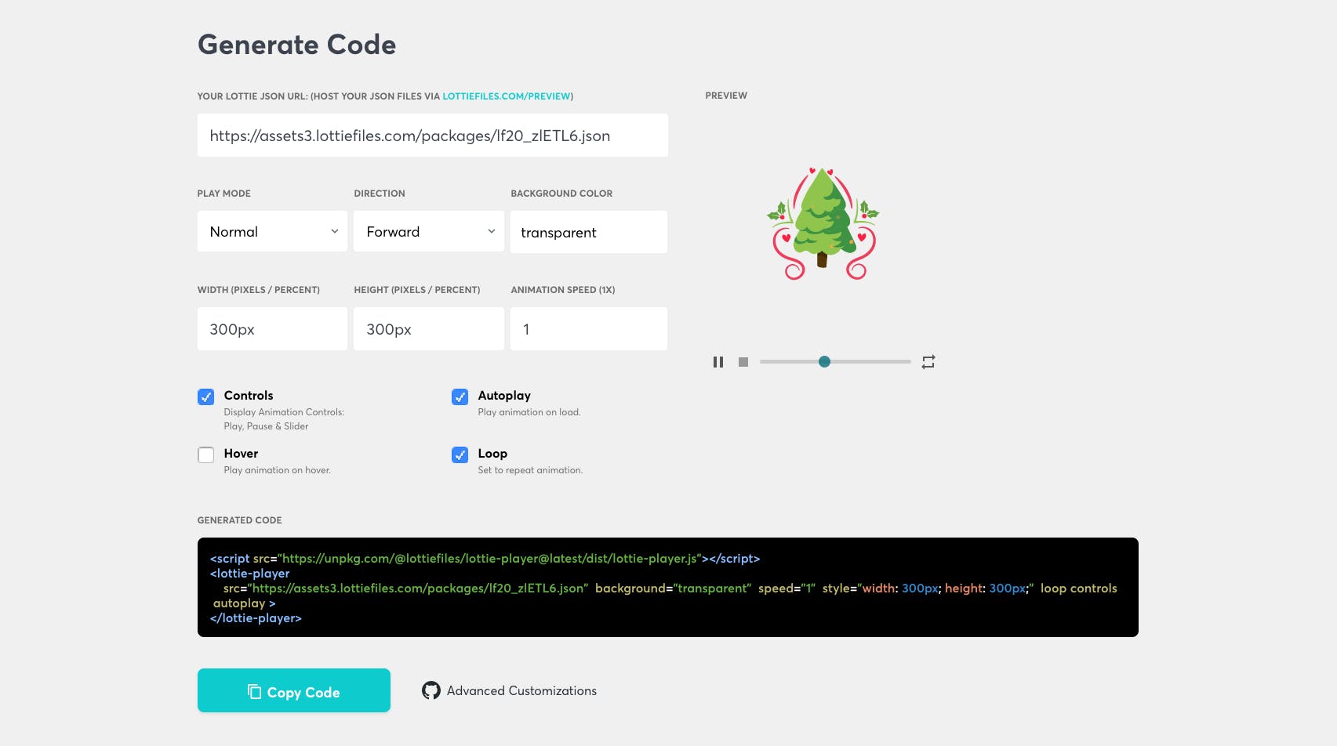This screenshot has height=746, width=1337.
Task: Click the Loop label text
Action: (x=492, y=454)
